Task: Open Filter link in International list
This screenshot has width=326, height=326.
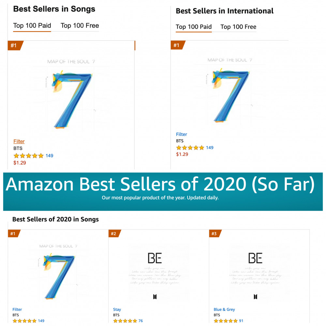Action: [x=182, y=134]
